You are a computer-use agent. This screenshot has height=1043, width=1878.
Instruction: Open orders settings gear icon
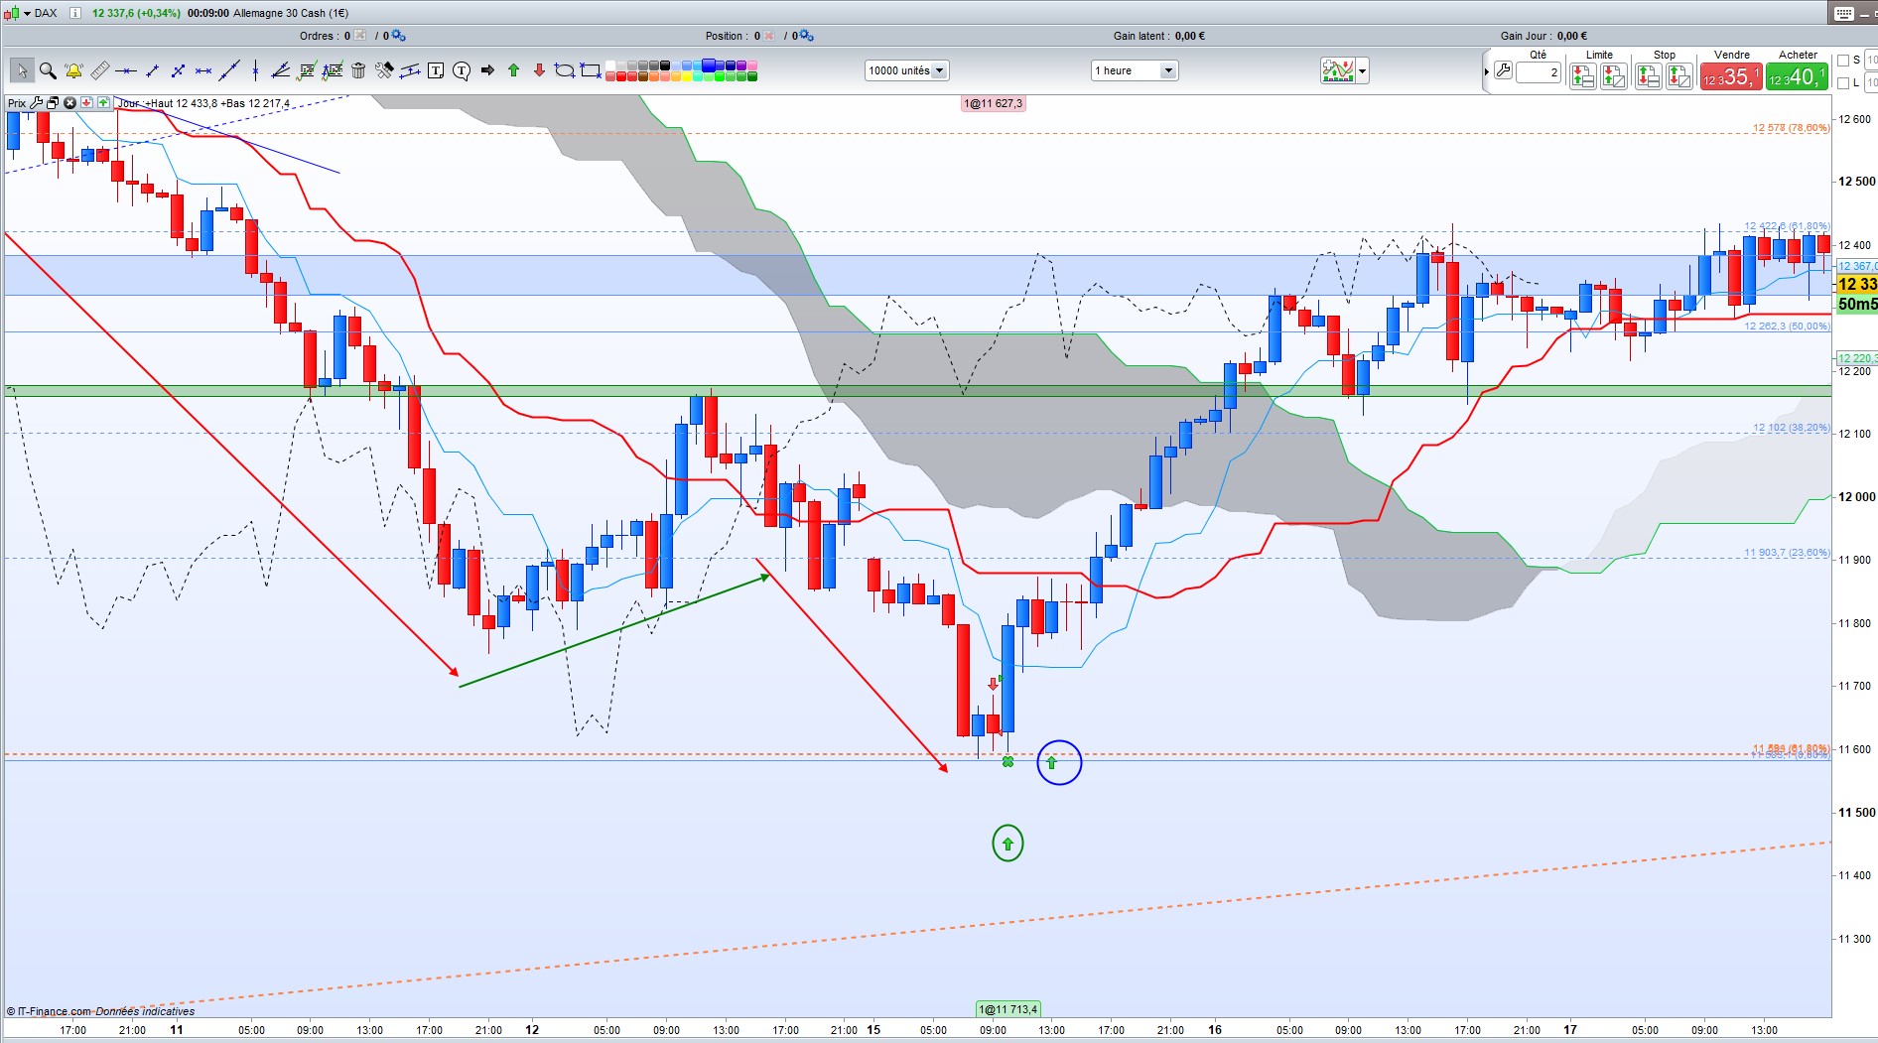point(398,36)
